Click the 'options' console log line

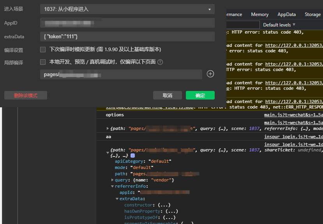(x=115, y=115)
